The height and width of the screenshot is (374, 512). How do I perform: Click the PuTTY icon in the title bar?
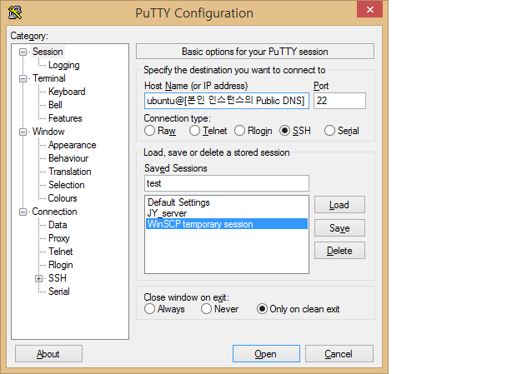[15, 12]
